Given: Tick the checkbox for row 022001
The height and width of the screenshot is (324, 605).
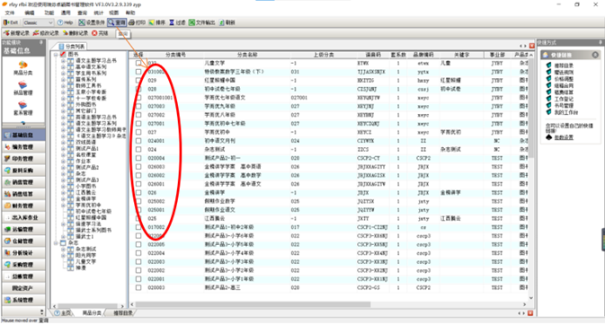Looking at the screenshot, I should click(x=138, y=279).
